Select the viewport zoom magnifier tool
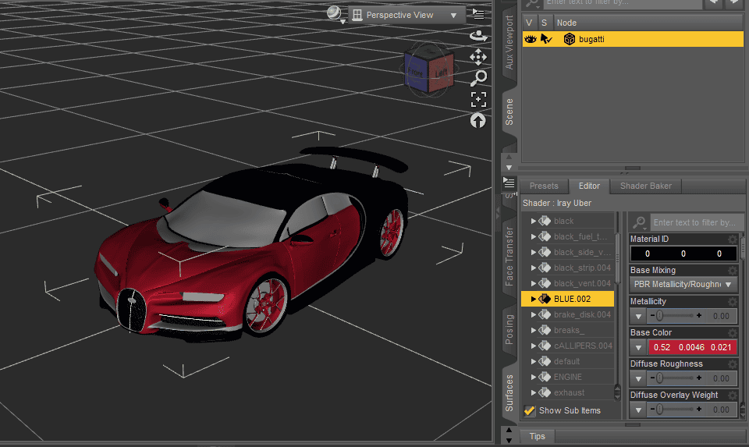This screenshot has height=447, width=749. pyautogui.click(x=478, y=78)
